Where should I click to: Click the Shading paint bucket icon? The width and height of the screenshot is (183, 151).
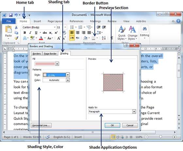pyautogui.click(x=85, y=38)
